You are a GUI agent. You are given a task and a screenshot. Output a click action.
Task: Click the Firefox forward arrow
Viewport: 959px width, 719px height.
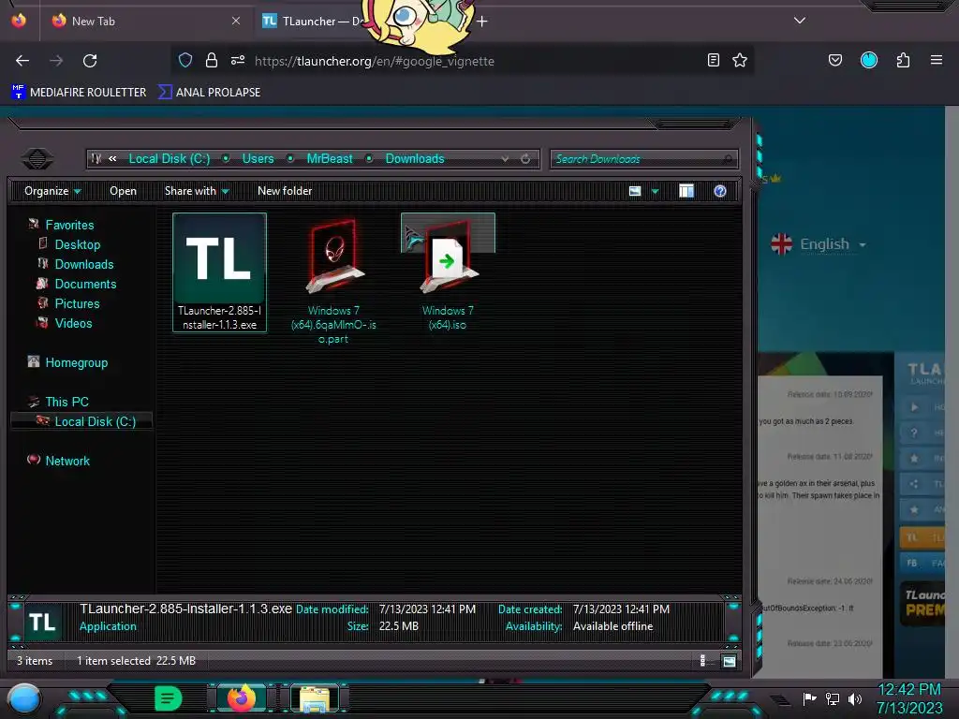[56, 61]
